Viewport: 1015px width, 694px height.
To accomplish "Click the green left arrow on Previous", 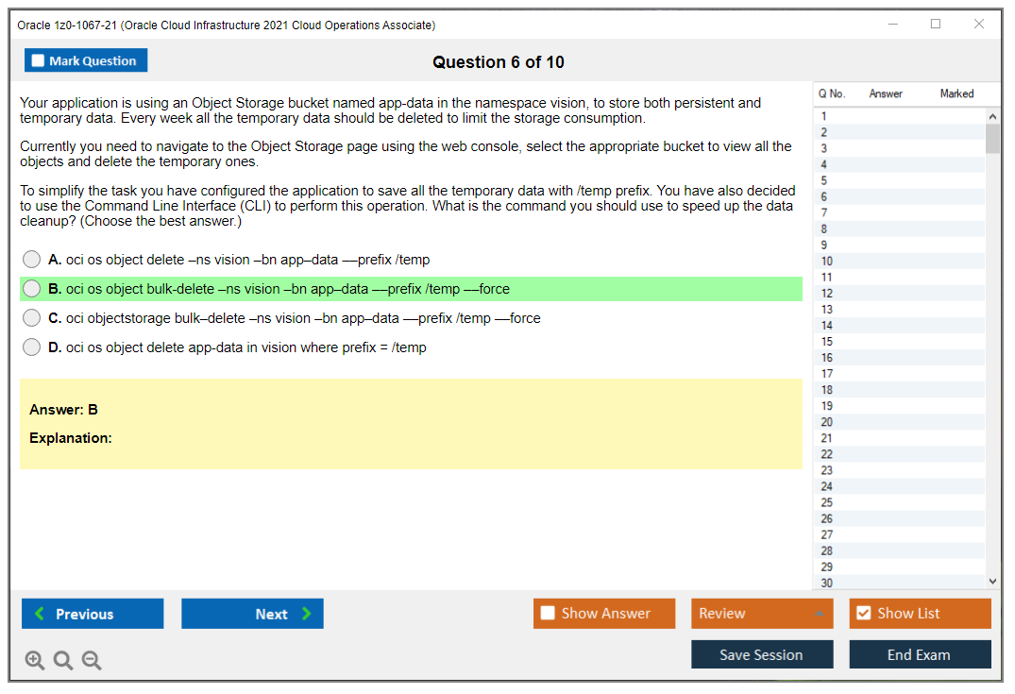I will click(40, 614).
